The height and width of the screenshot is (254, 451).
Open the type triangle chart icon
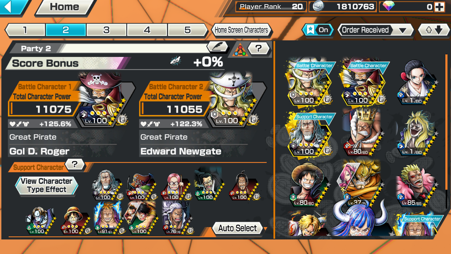point(239,49)
